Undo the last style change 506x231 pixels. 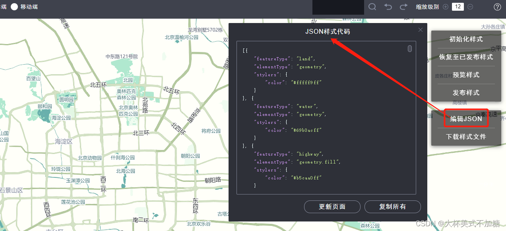tap(388, 7)
